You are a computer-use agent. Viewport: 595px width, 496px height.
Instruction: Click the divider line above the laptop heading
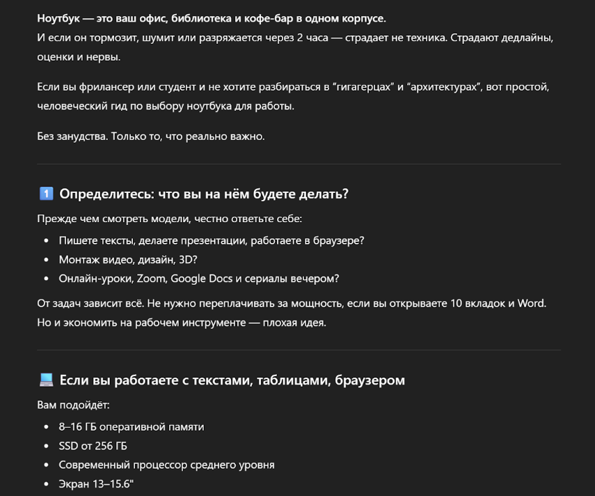(x=299, y=350)
